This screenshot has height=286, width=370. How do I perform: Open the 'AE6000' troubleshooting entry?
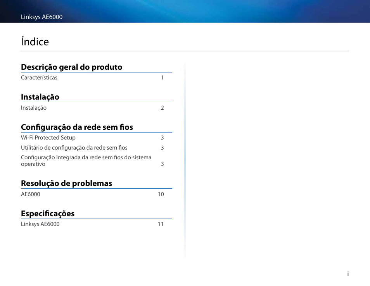[30, 194]
